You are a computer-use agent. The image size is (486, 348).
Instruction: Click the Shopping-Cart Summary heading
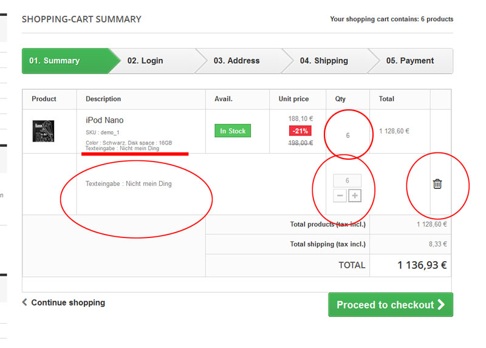[81, 19]
